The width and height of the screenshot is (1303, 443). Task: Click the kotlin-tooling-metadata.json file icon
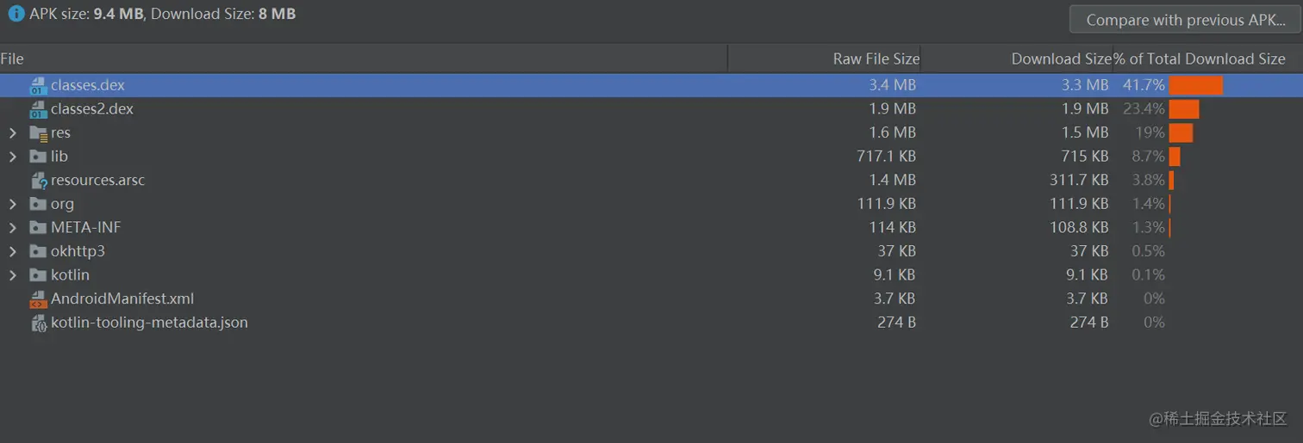(x=38, y=323)
